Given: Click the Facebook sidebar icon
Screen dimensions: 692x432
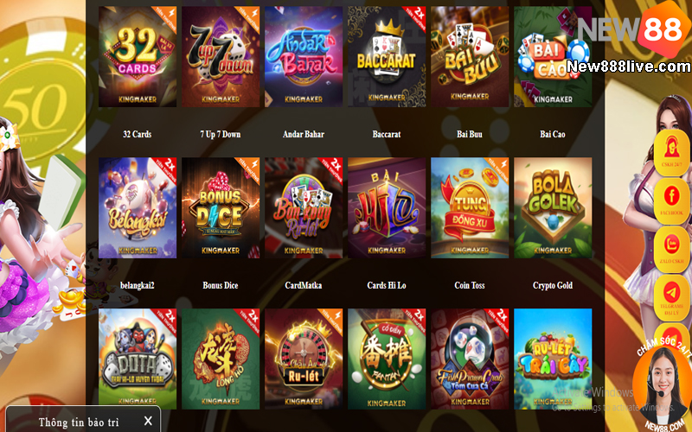Looking at the screenshot, I should 671,200.
